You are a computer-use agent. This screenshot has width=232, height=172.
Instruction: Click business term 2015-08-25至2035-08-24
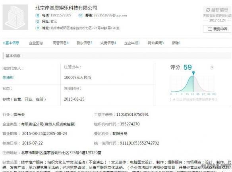pos(44,134)
